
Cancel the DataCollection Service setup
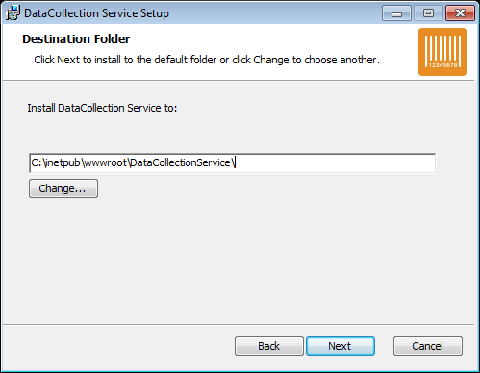pos(428,346)
